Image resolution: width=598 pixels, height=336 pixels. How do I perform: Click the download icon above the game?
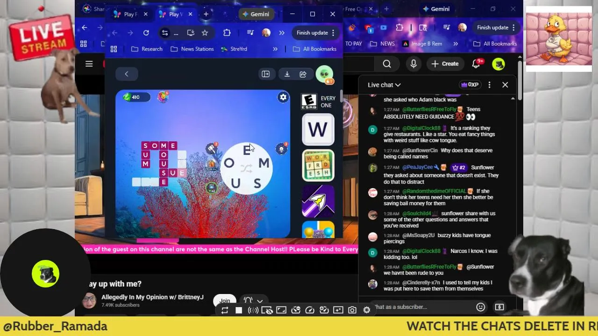coord(287,74)
